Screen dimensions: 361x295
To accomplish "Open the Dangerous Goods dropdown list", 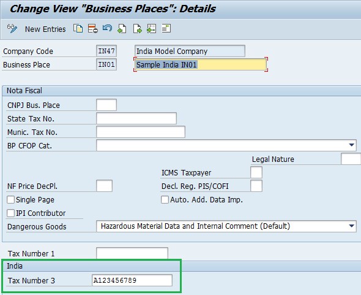I will click(x=351, y=226).
